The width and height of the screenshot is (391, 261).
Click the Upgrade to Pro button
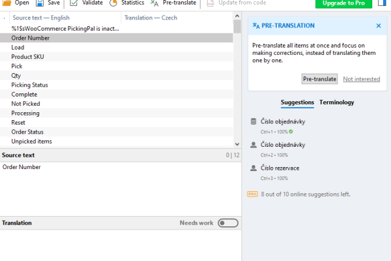coord(343,3)
